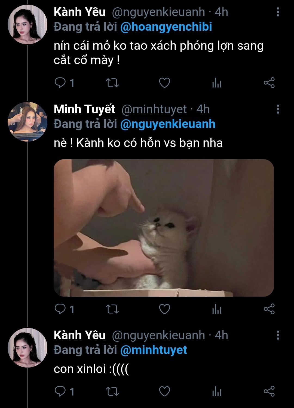This screenshot has height=408, width=294.
Task: Reply to Minh Tuyết's cat tweet
Action: click(x=60, y=309)
